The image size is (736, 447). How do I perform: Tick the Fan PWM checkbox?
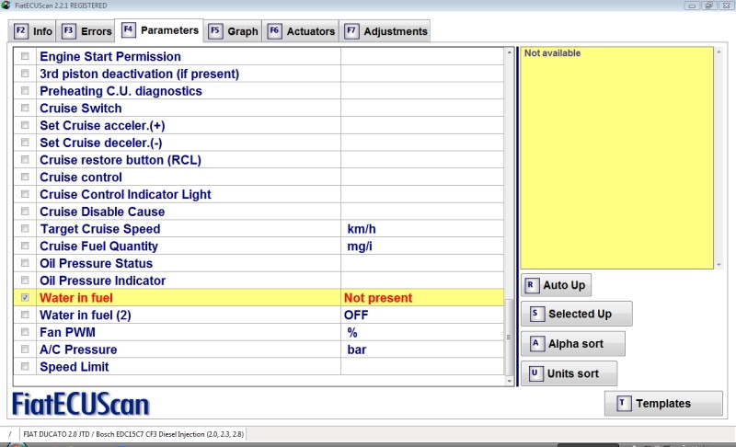25,332
